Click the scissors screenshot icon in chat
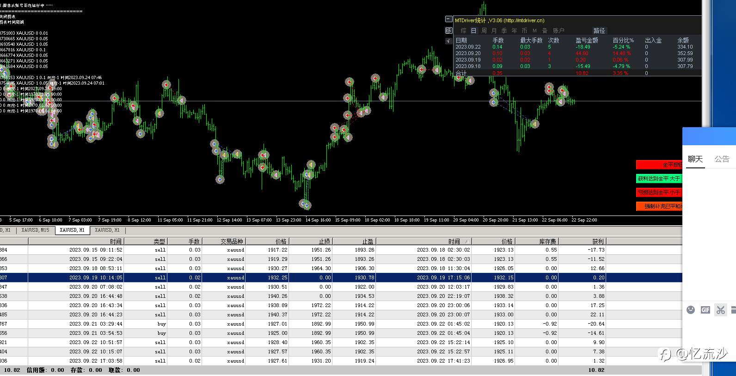The height and width of the screenshot is (376, 736). point(721,310)
